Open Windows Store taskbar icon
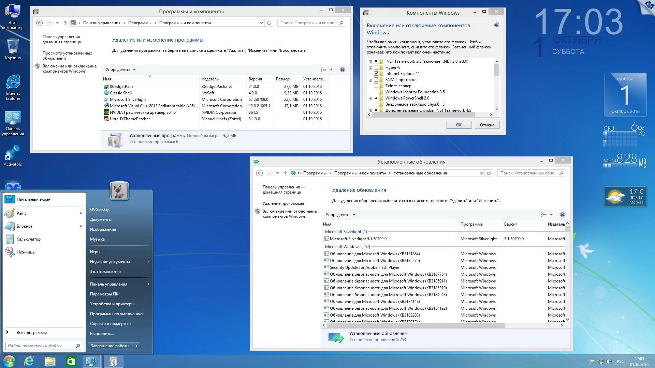 coord(71,361)
